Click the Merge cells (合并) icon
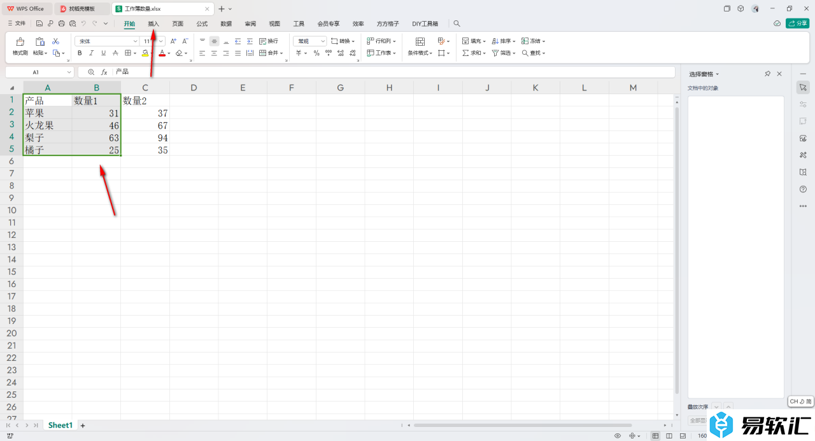The width and height of the screenshot is (815, 441). (262, 53)
